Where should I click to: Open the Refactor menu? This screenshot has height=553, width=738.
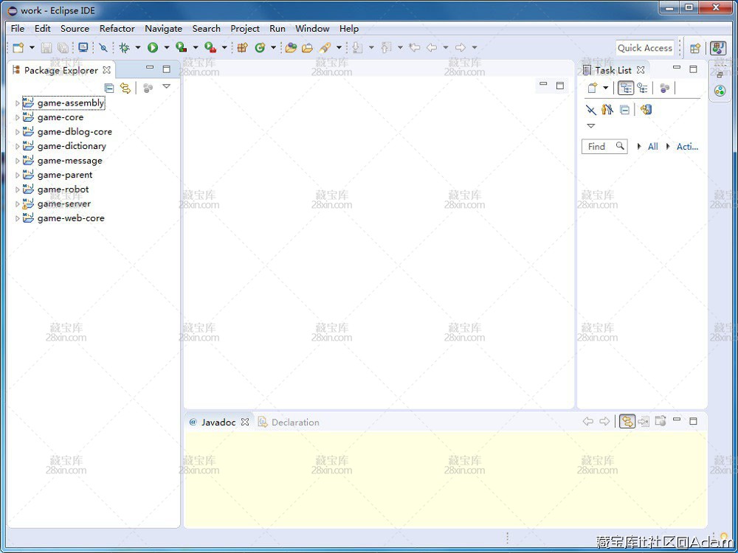click(117, 29)
